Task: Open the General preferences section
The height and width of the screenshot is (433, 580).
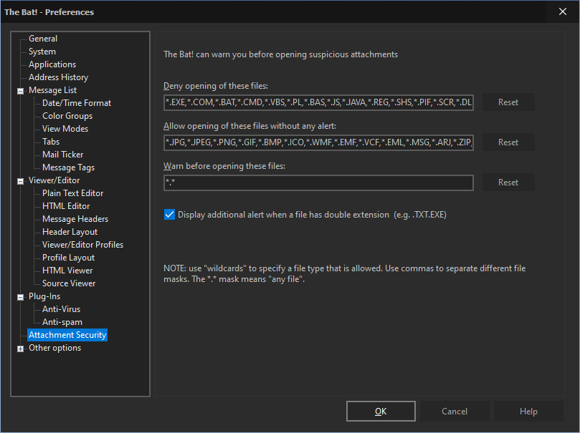Action: (x=43, y=39)
